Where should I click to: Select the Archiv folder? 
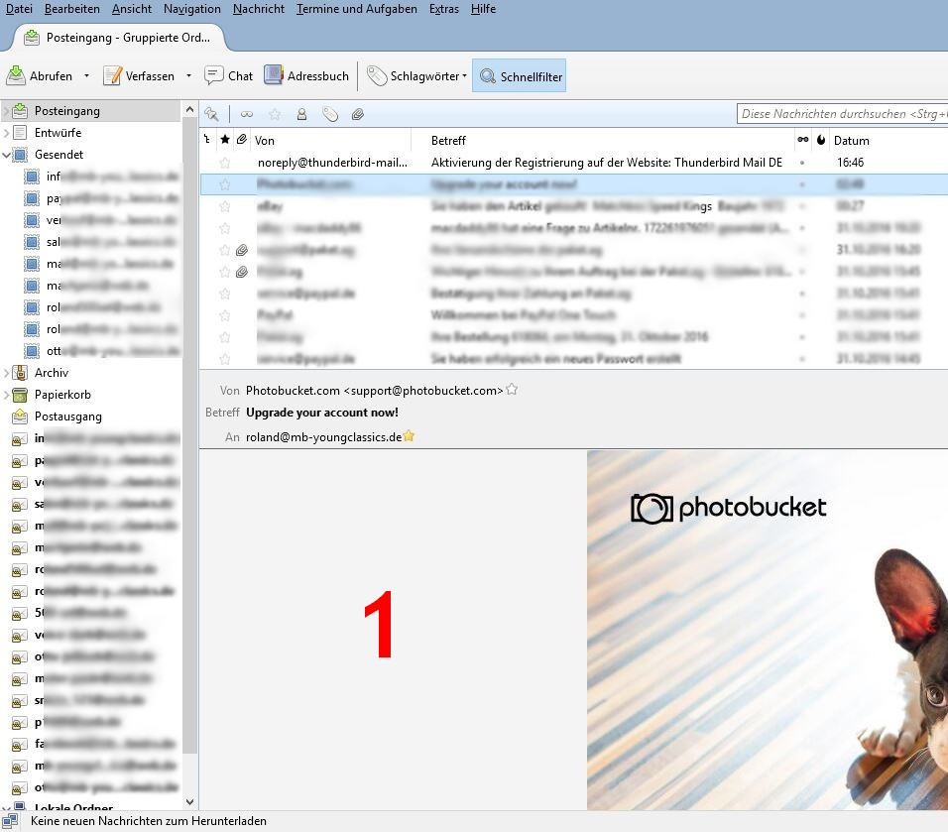pyautogui.click(x=52, y=373)
